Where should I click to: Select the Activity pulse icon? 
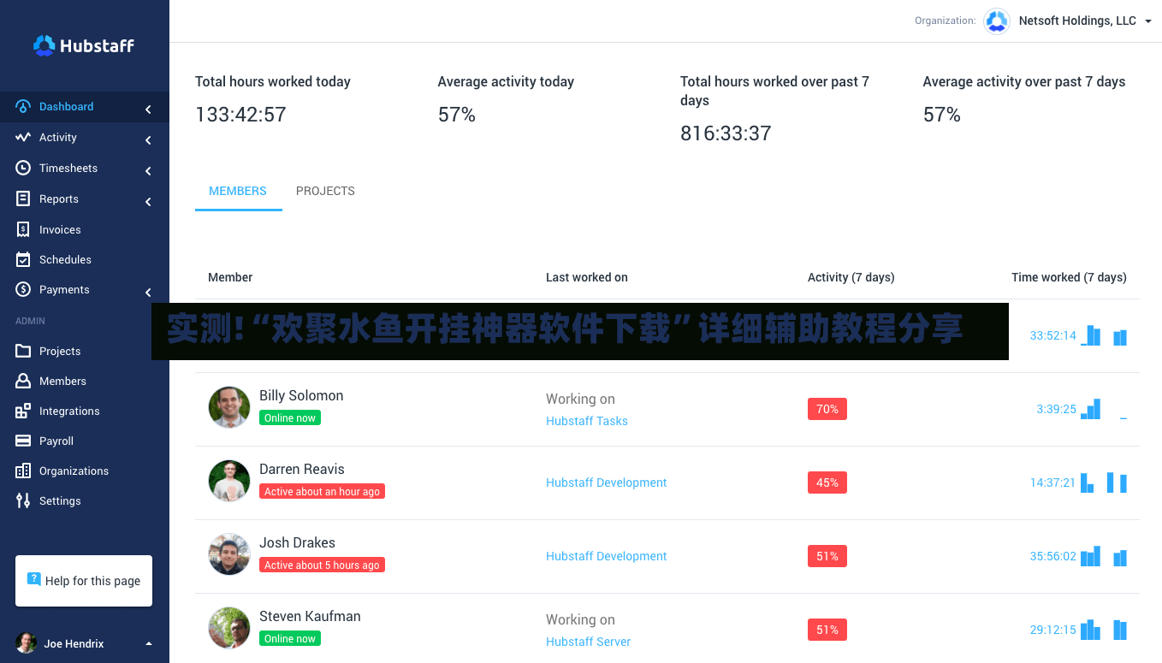pos(23,138)
